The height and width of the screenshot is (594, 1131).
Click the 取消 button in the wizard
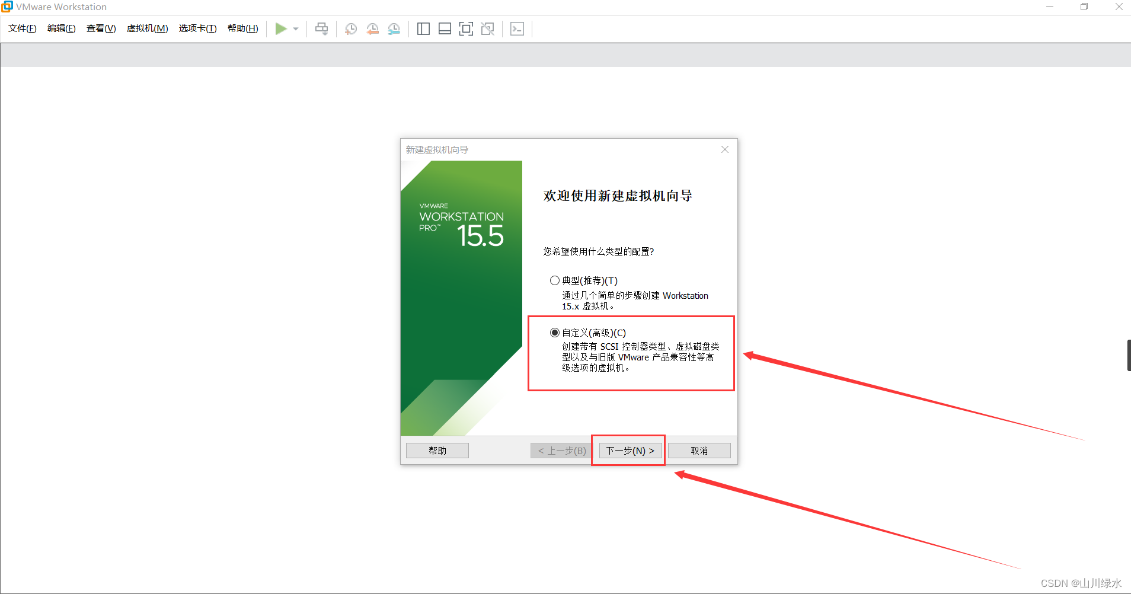699,450
